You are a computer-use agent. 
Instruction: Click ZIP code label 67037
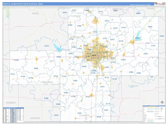(107, 67)
